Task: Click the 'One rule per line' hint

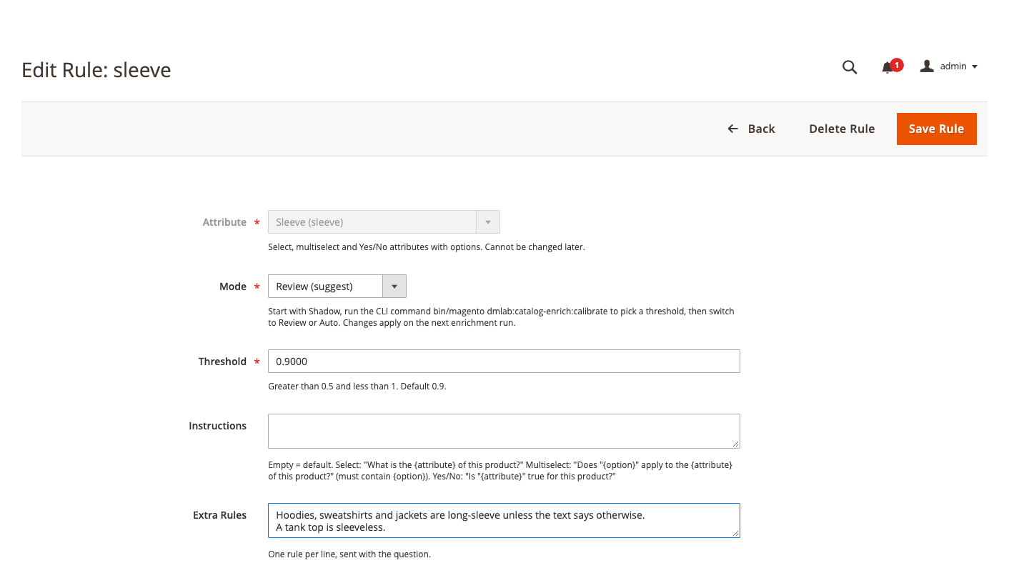Action: click(x=349, y=554)
